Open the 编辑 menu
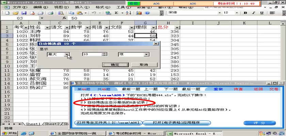 [41, 7]
